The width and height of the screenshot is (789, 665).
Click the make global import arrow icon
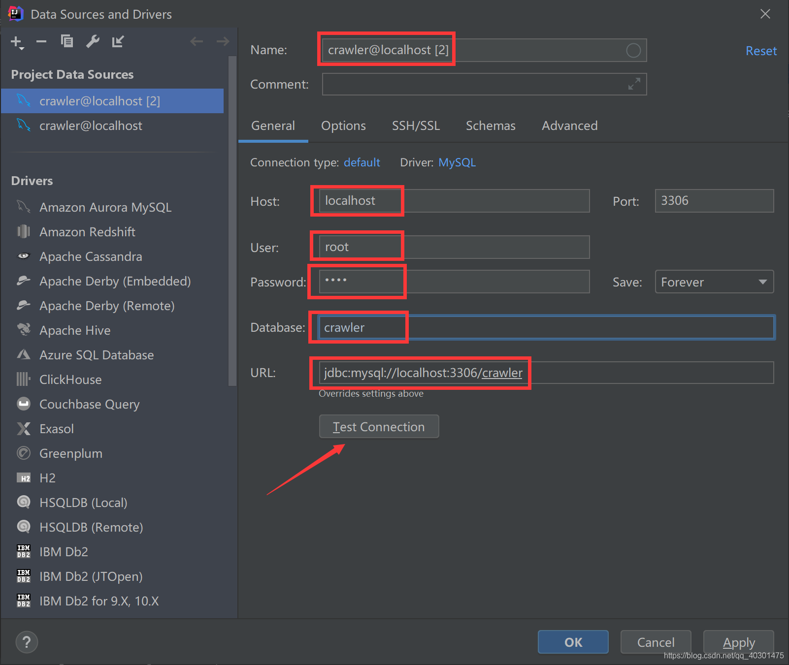[x=118, y=41]
